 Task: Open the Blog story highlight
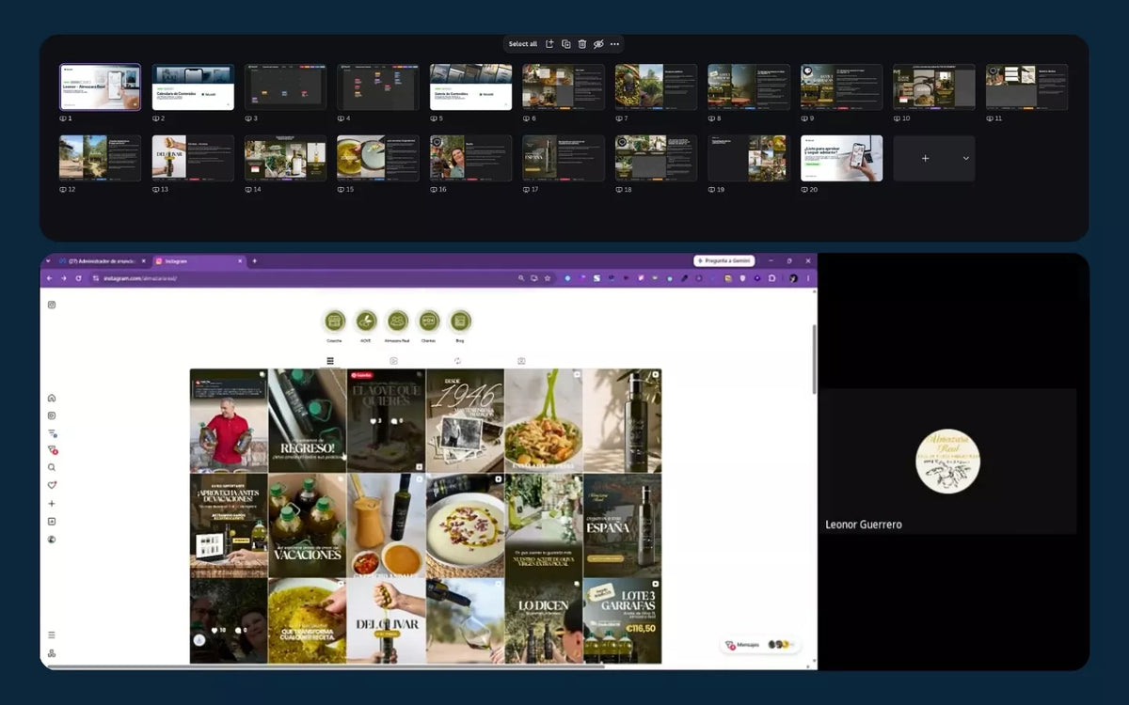(x=460, y=321)
